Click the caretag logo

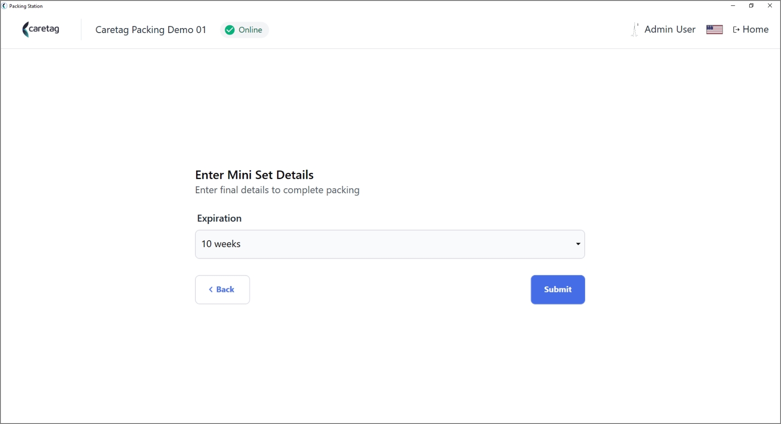pyautogui.click(x=41, y=29)
